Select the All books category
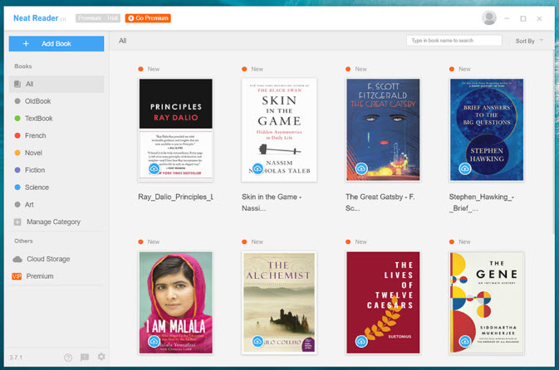Viewport: 559px width, 370px height. pos(30,84)
